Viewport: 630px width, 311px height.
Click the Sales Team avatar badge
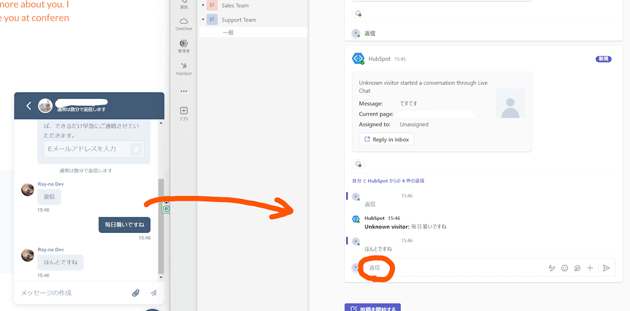(x=212, y=5)
